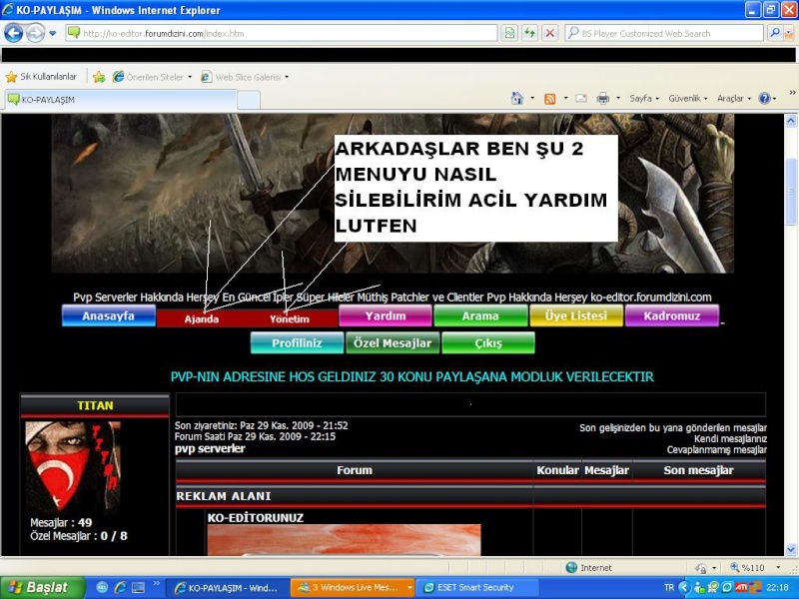Click the Show Desktop quick launch icon
This screenshot has width=799, height=599.
click(138, 588)
